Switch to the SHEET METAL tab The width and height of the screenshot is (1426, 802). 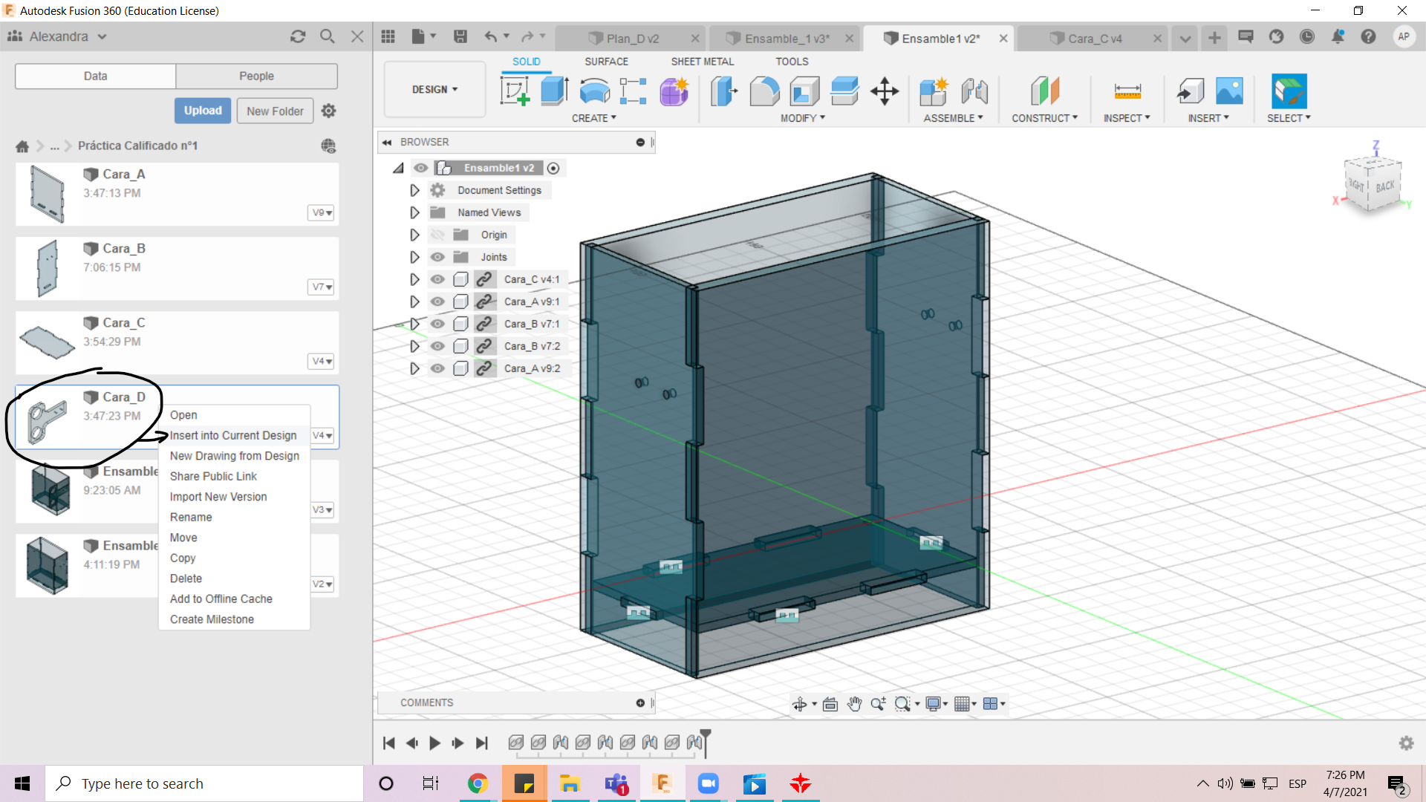[702, 62]
